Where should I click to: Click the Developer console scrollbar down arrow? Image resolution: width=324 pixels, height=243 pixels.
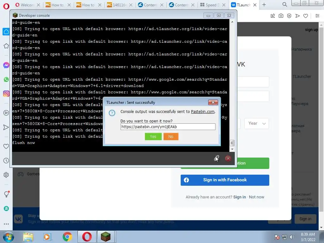click(x=232, y=149)
